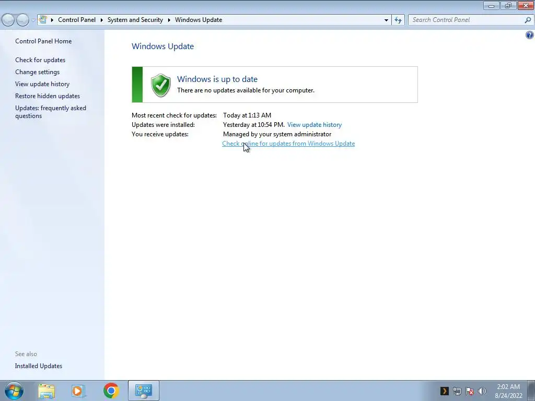The height and width of the screenshot is (401, 535).
Task: Click the Plex tray icon
Action: [444, 391]
